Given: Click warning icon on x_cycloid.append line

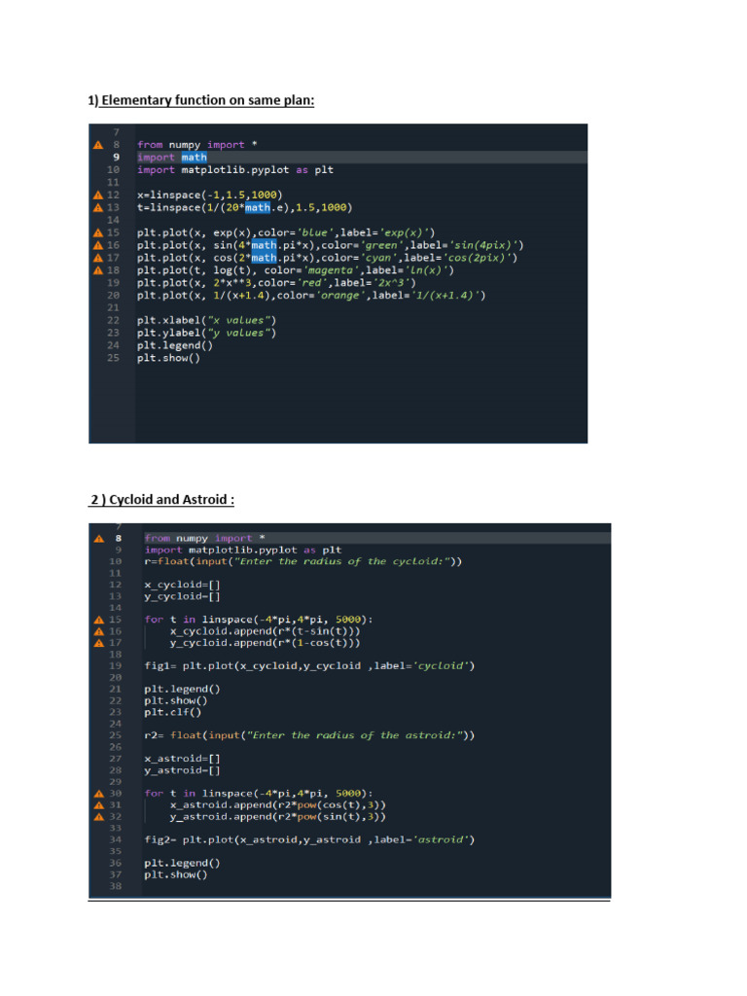Looking at the screenshot, I should [99, 631].
